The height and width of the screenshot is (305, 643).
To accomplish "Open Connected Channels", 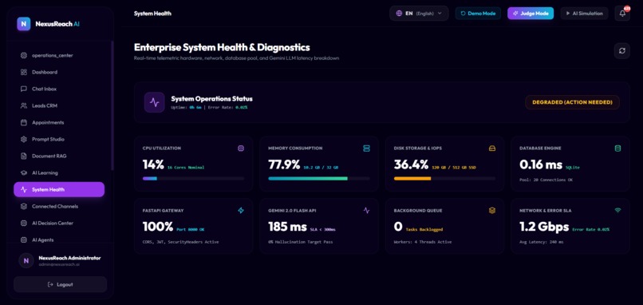I will (x=59, y=207).
